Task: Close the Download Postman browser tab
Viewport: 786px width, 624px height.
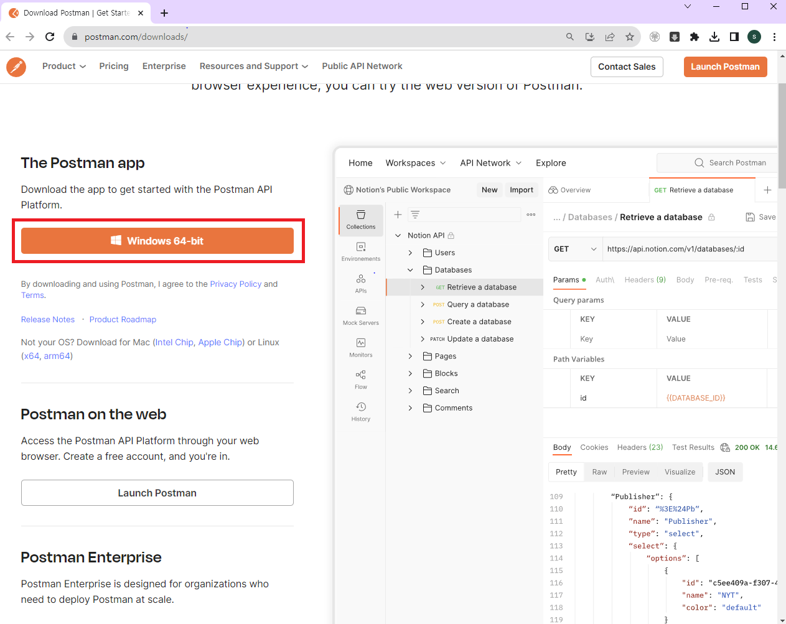Action: pyautogui.click(x=141, y=12)
